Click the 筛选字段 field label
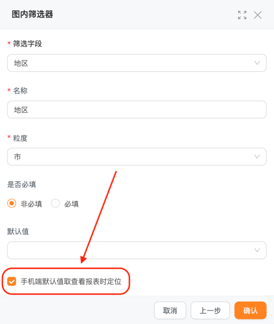The height and width of the screenshot is (324, 274). [27, 44]
